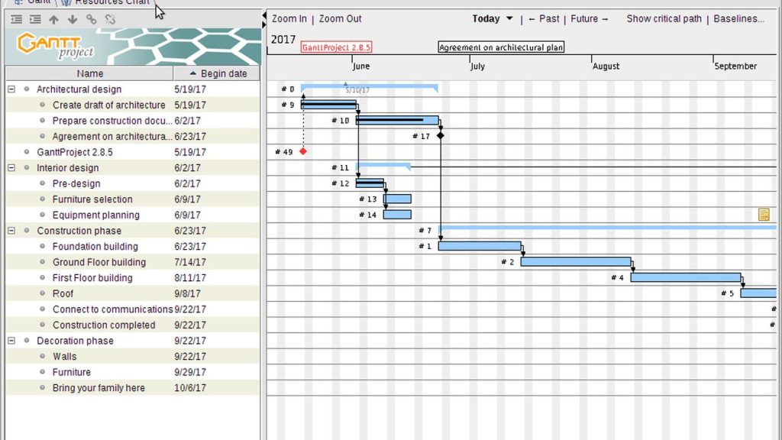Select the Walls task
The image size is (782, 440).
(x=64, y=356)
